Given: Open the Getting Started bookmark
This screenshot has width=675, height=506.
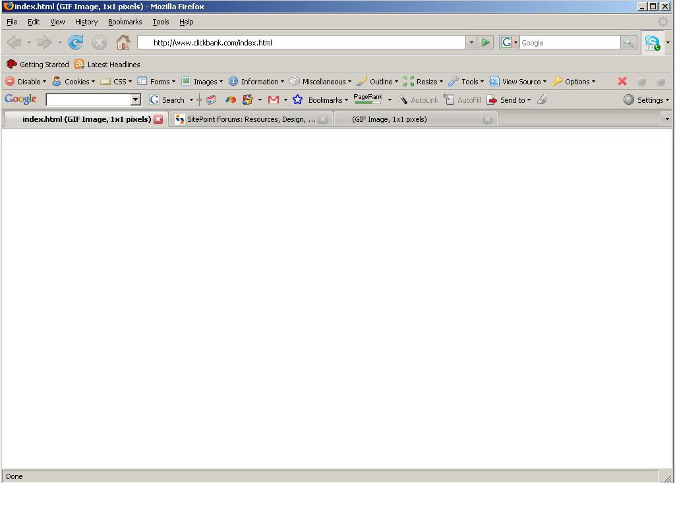Looking at the screenshot, I should click(38, 65).
